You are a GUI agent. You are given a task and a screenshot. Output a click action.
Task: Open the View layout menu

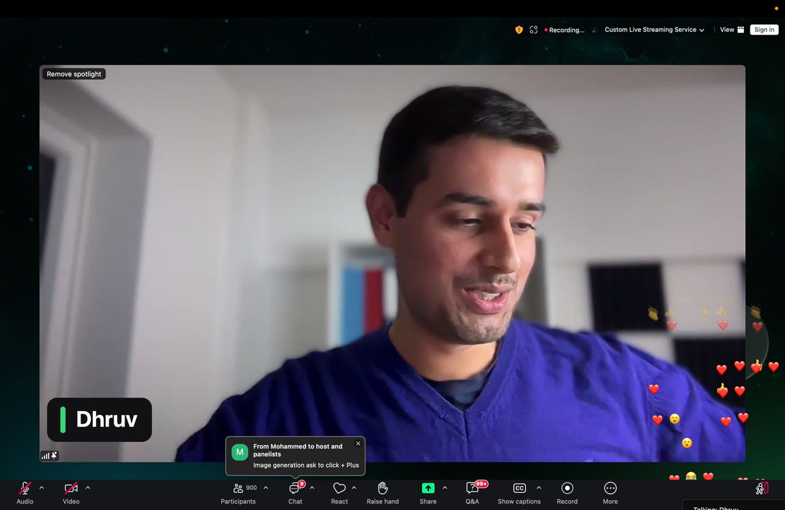(x=732, y=29)
